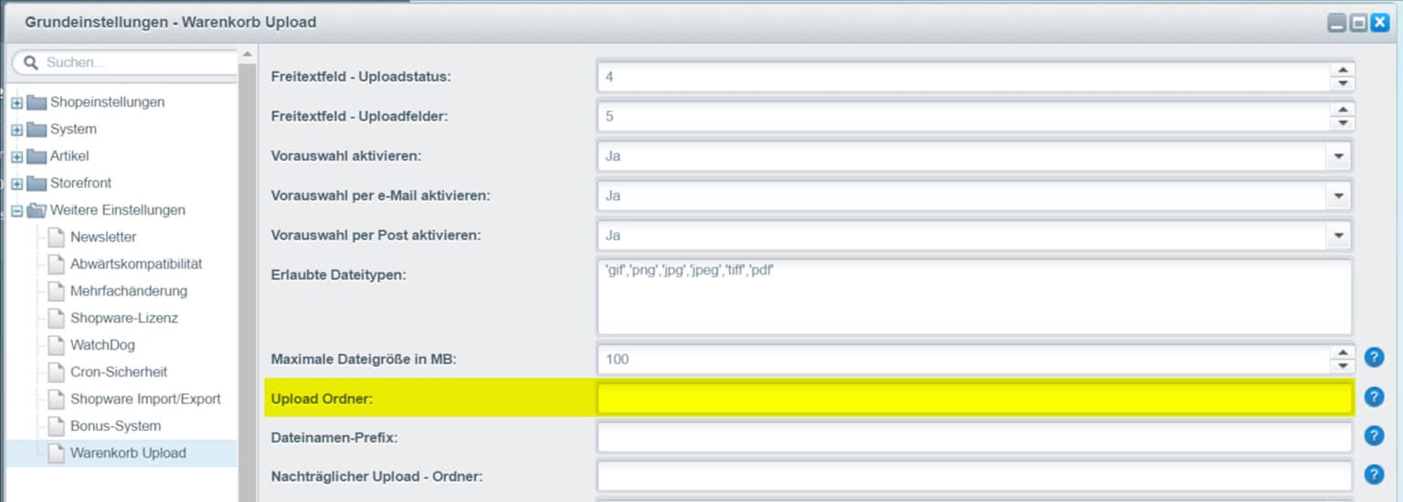Image resolution: width=1403 pixels, height=502 pixels.
Task: Click the search magnifier icon
Action: coord(31,63)
